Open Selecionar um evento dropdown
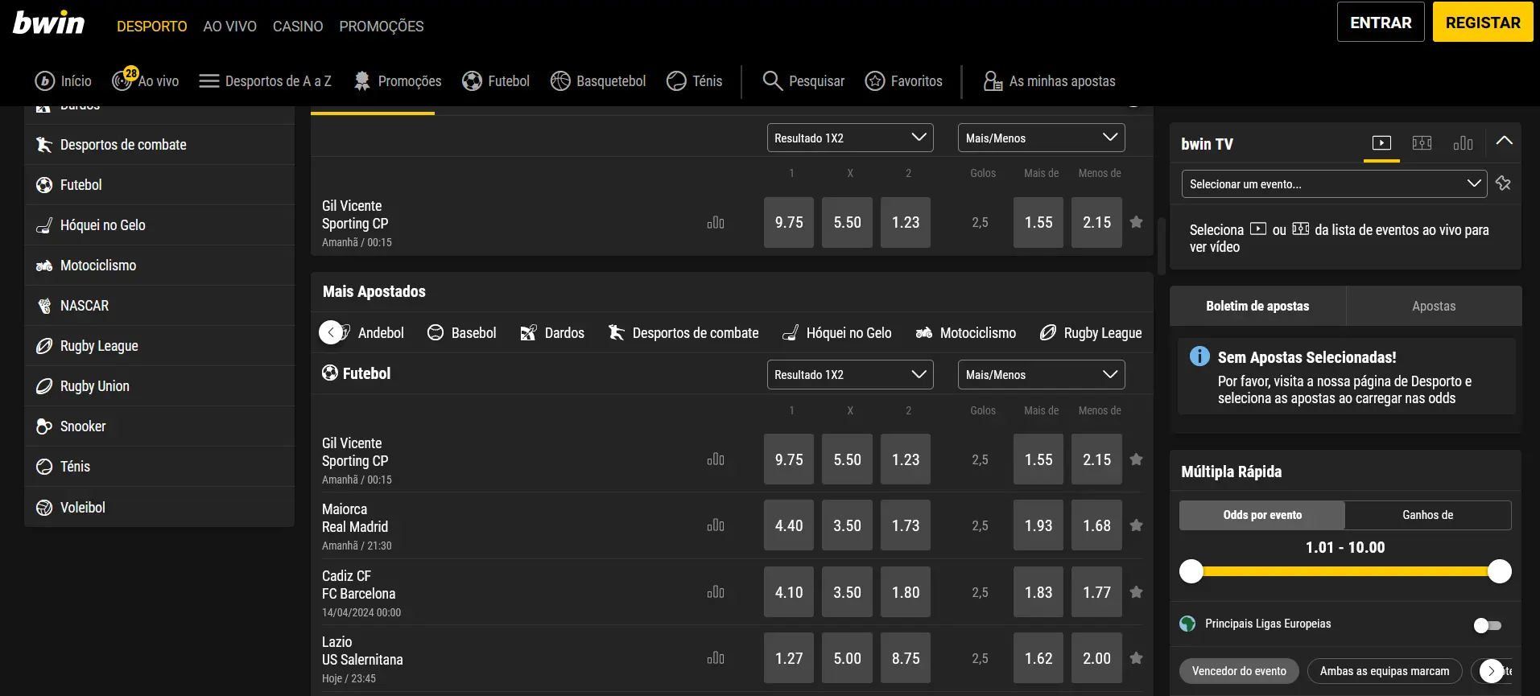The height and width of the screenshot is (696, 1540). coord(1334,184)
